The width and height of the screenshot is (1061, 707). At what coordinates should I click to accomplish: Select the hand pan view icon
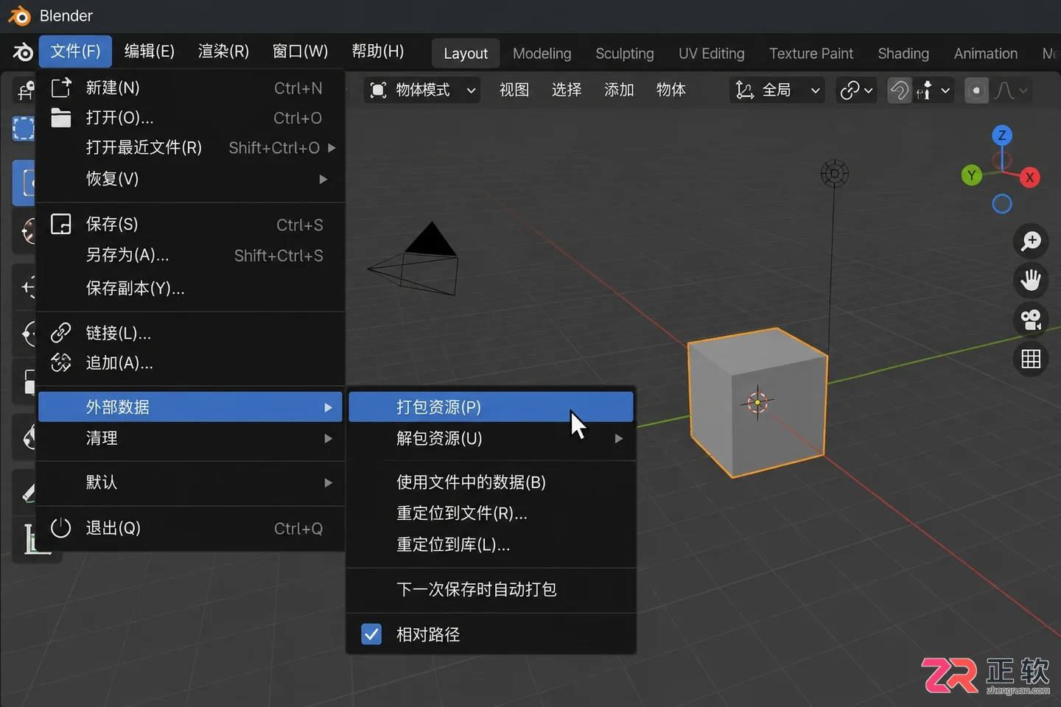pyautogui.click(x=1030, y=280)
